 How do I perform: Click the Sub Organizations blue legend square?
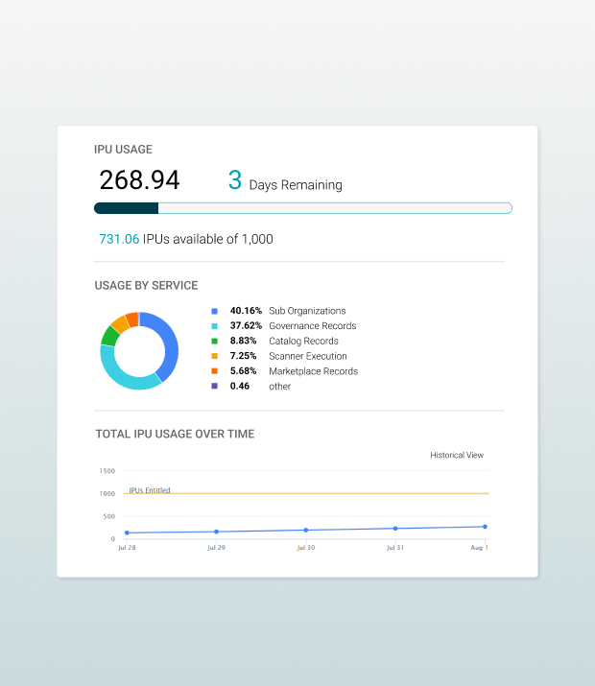(x=215, y=311)
